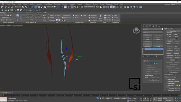Image resolution: width=181 pixels, height=102 pixels.
Task: Click the Symmetry modifier button
Action: (x=148, y=42)
